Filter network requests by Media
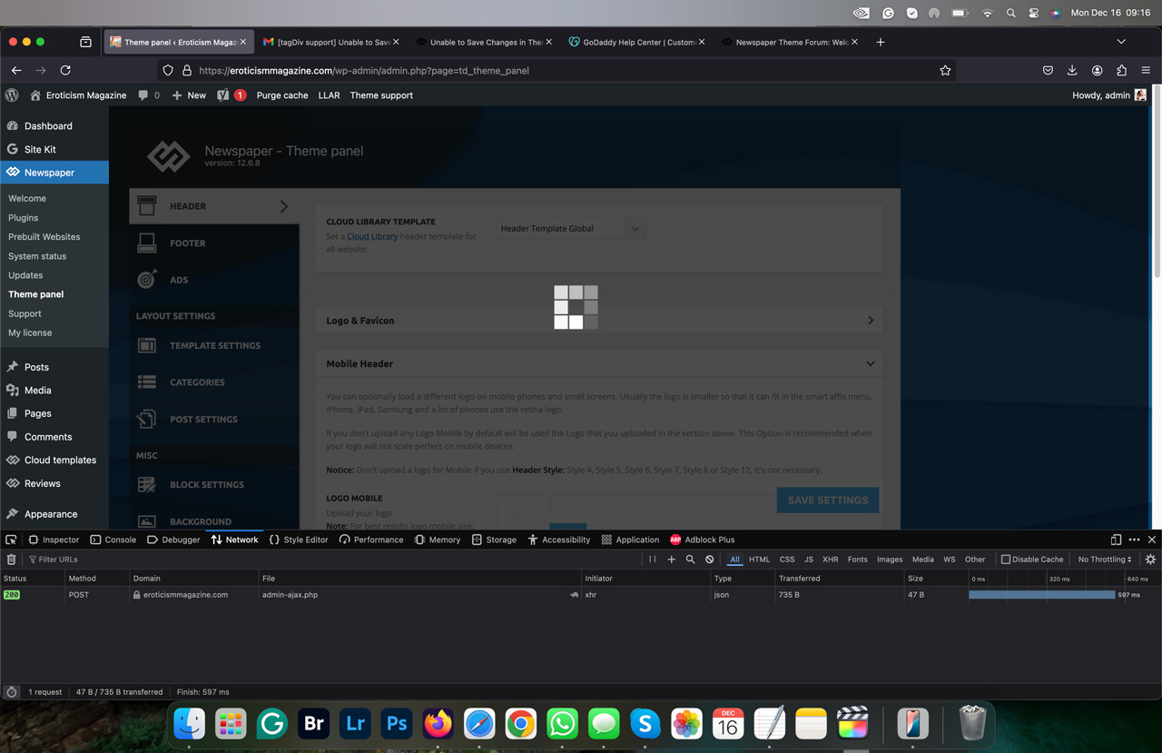The image size is (1162, 753). coord(922,560)
